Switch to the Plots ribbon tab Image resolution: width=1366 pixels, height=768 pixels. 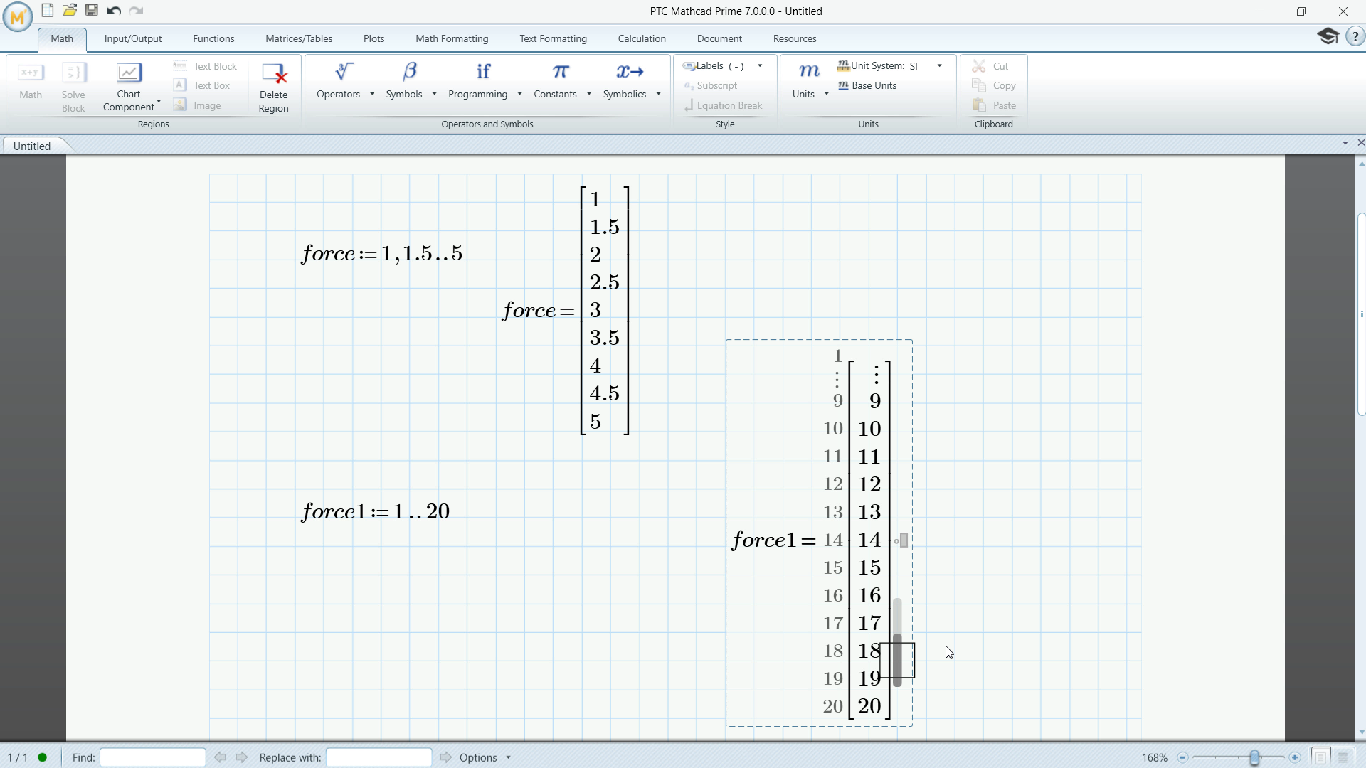point(374,38)
